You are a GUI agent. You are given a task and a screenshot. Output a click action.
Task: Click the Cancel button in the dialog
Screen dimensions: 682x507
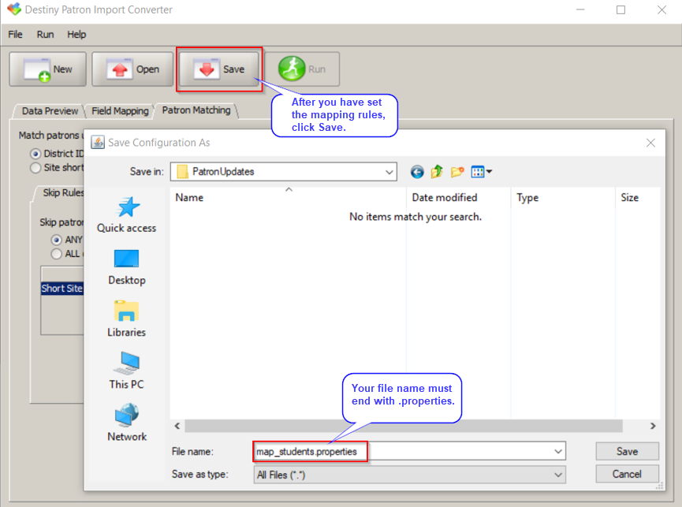coord(627,475)
